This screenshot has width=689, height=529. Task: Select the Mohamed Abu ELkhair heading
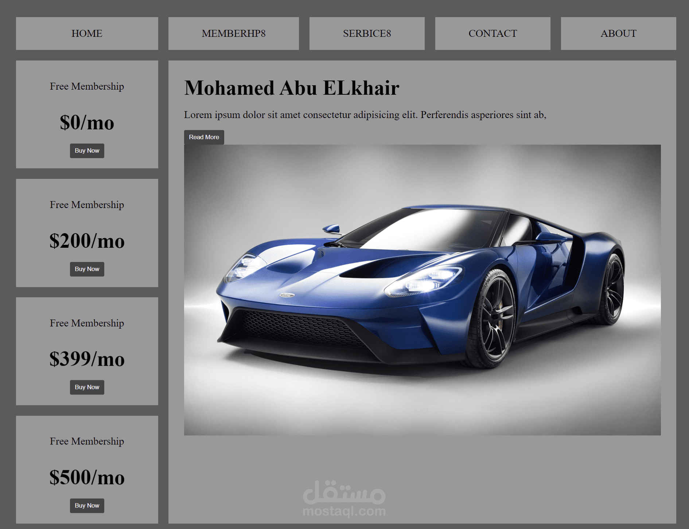click(x=292, y=87)
